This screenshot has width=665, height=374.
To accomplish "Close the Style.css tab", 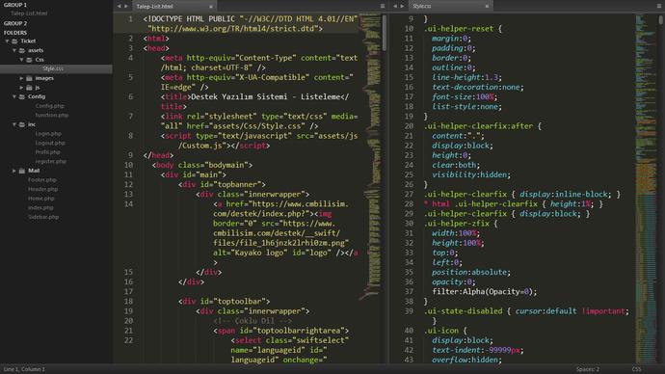I will 487,7.
